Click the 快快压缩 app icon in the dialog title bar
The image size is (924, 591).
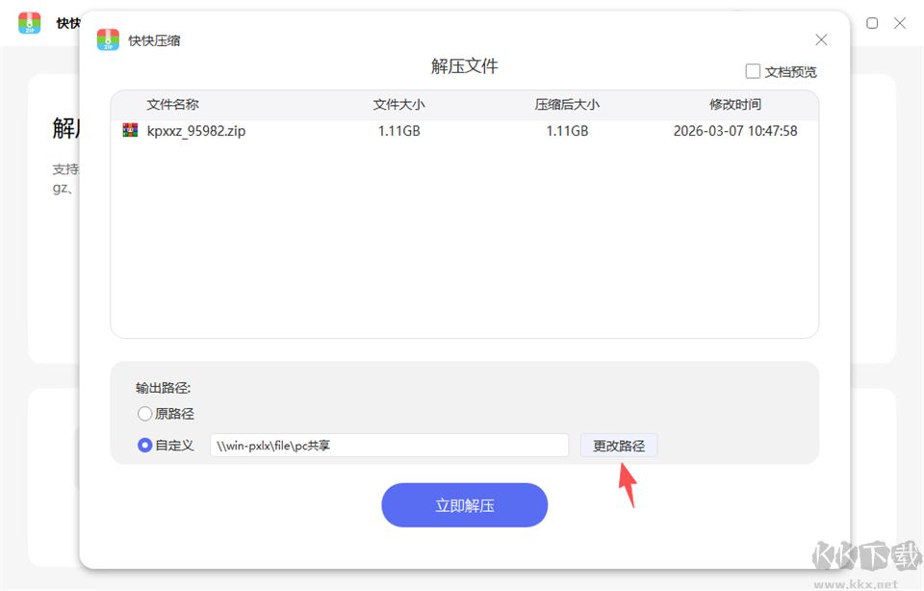(x=107, y=39)
